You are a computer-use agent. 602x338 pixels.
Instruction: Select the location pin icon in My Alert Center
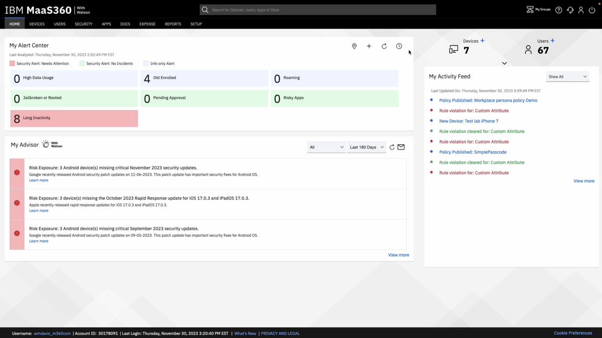[354, 46]
